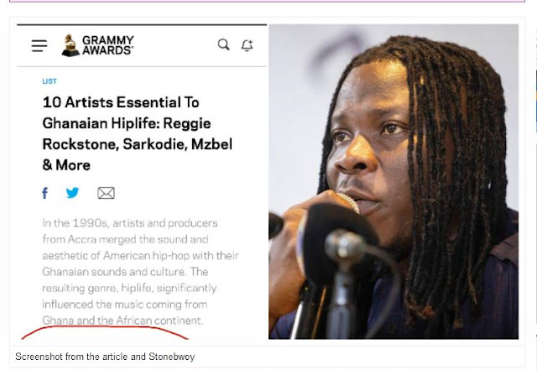Share article via Facebook icon

pos(44,193)
